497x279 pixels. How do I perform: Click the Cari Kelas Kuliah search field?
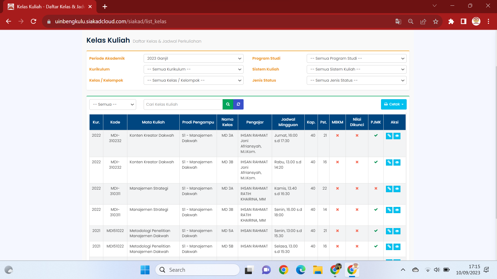tap(183, 104)
